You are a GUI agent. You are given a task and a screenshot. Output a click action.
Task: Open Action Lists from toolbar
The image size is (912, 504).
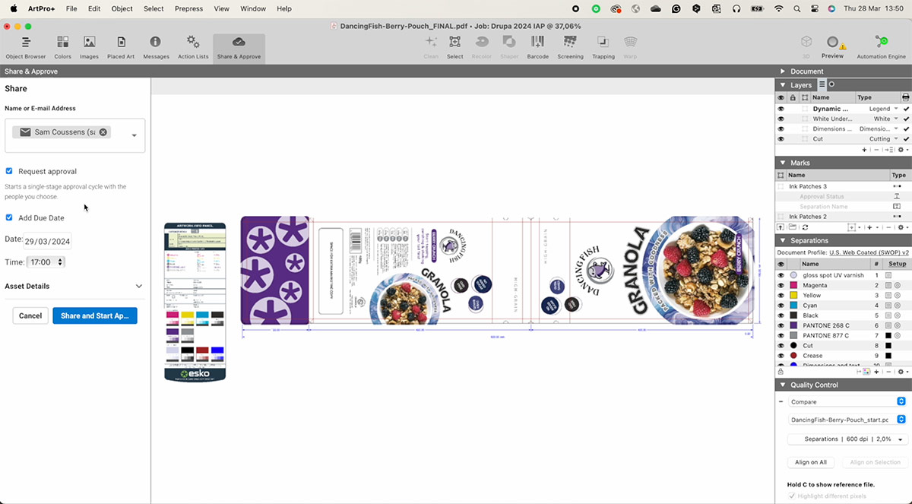click(193, 47)
